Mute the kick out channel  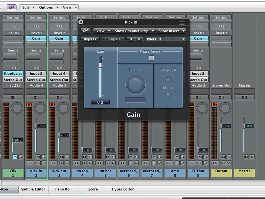click(61, 157)
